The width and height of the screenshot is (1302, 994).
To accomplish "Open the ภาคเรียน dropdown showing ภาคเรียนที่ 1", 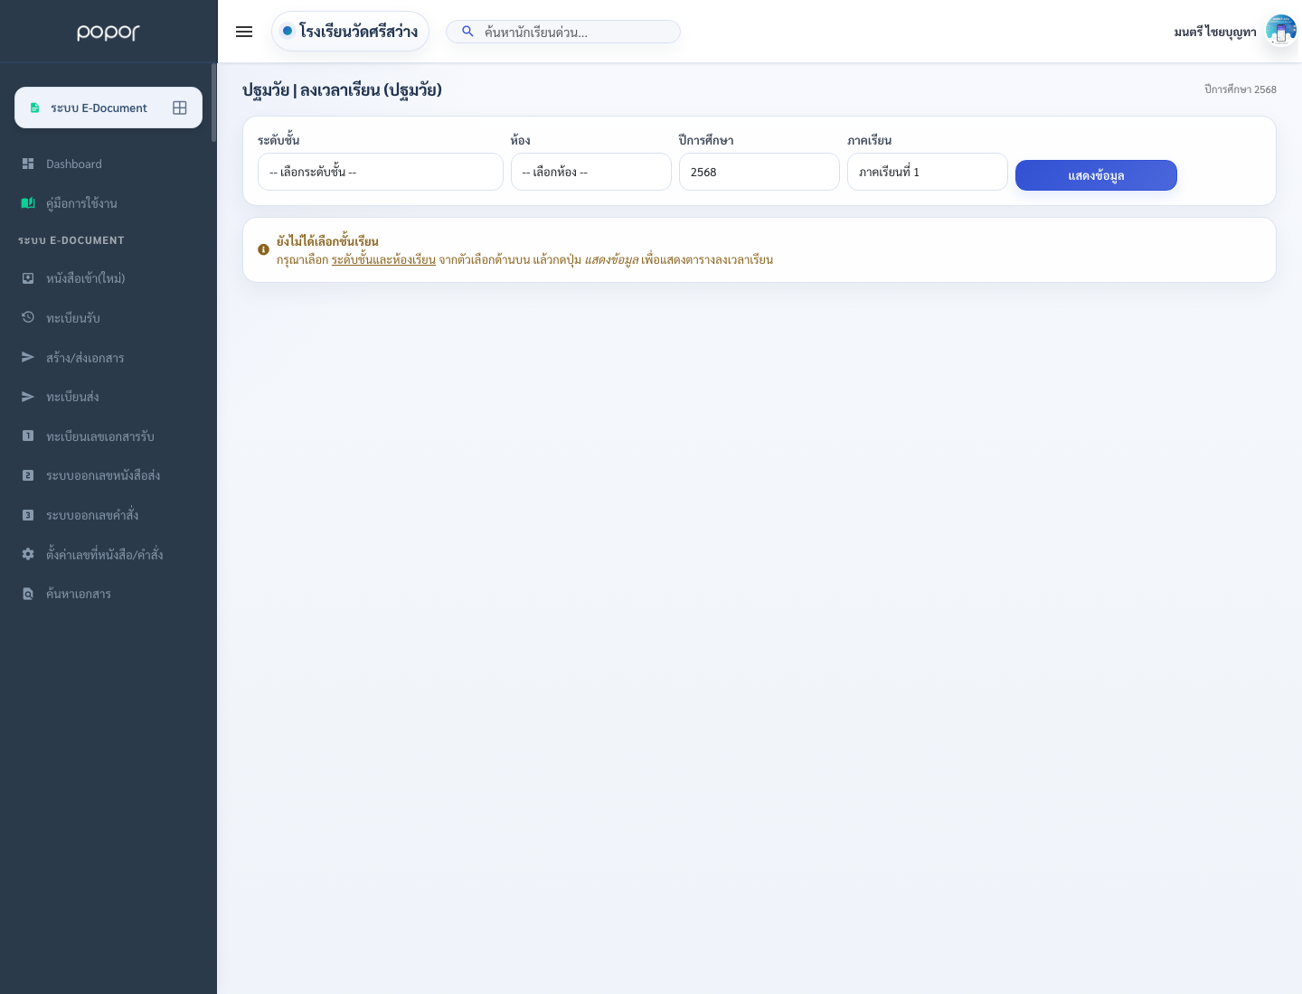I will point(928,172).
